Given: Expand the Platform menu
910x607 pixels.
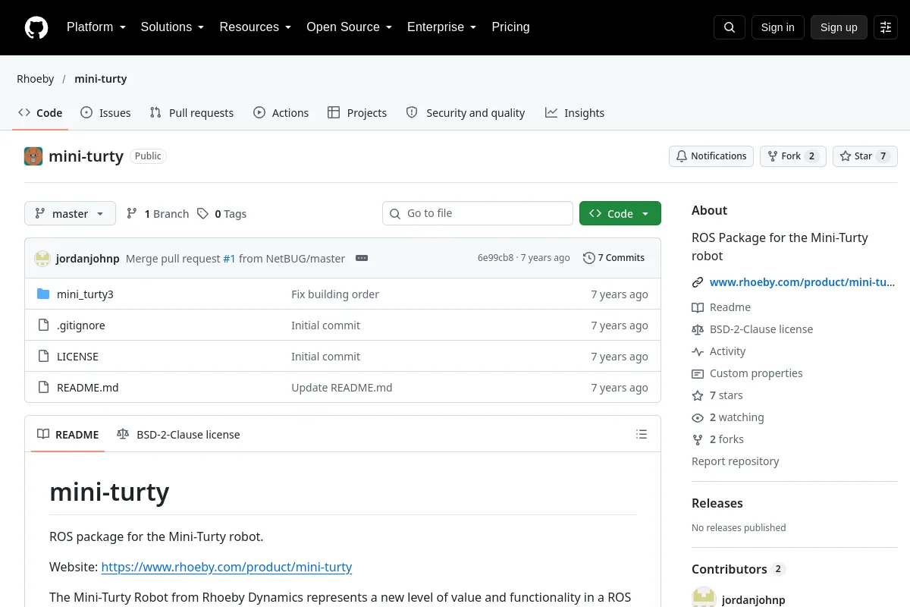Looking at the screenshot, I should [x=96, y=27].
